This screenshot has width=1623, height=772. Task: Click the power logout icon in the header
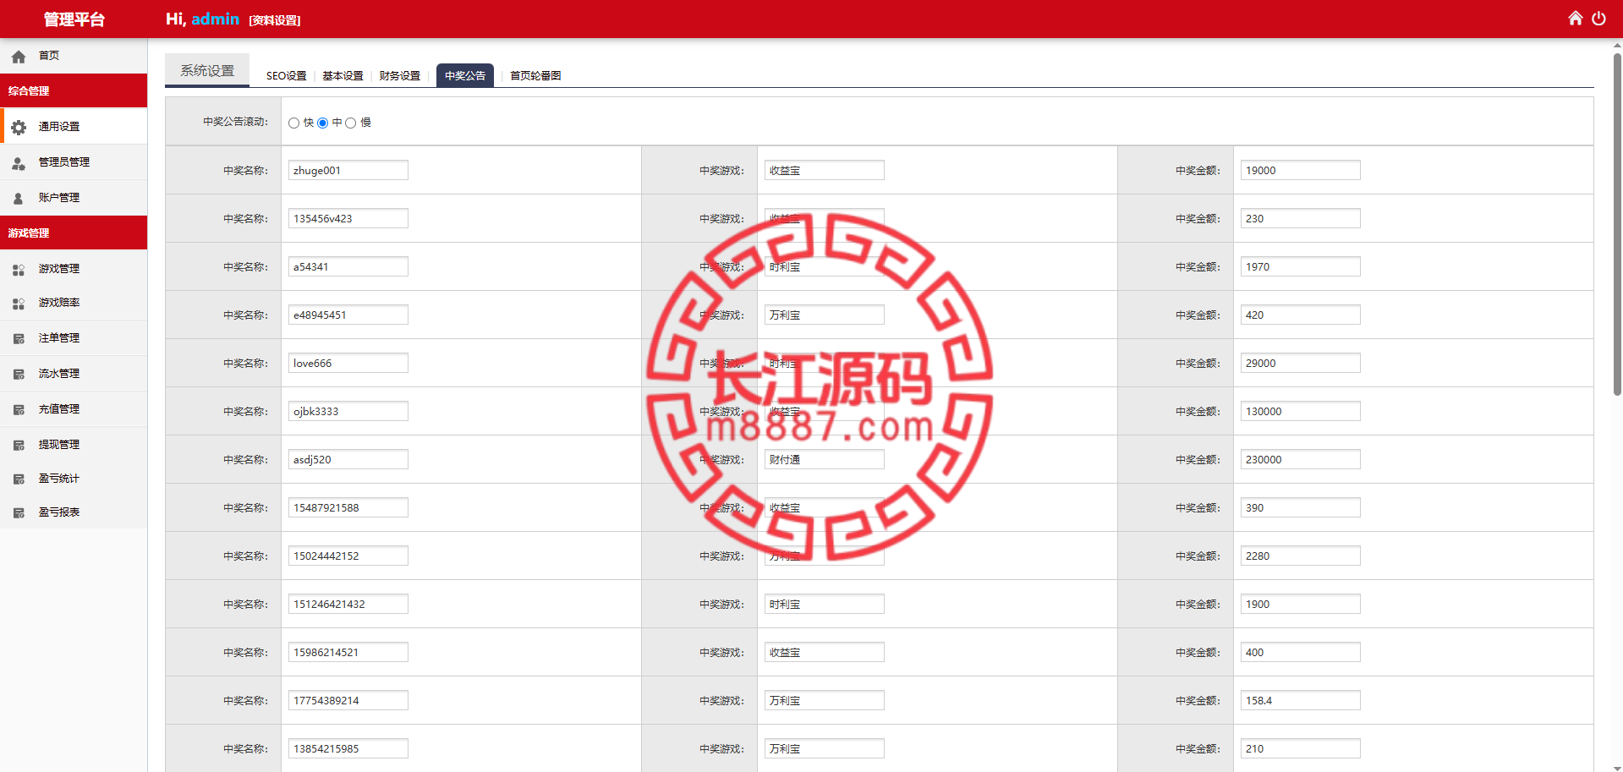tap(1598, 19)
